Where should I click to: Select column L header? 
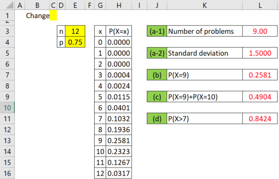[x=260, y=5]
